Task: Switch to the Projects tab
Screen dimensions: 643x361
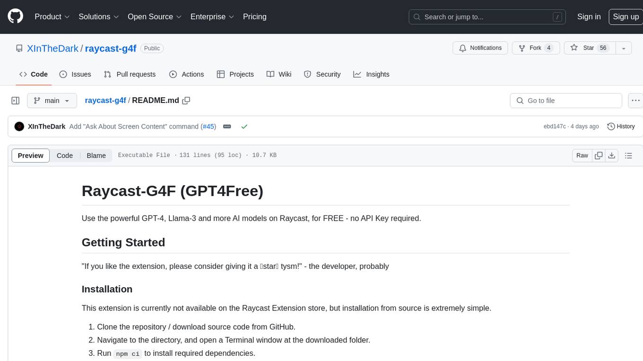Action: click(235, 74)
